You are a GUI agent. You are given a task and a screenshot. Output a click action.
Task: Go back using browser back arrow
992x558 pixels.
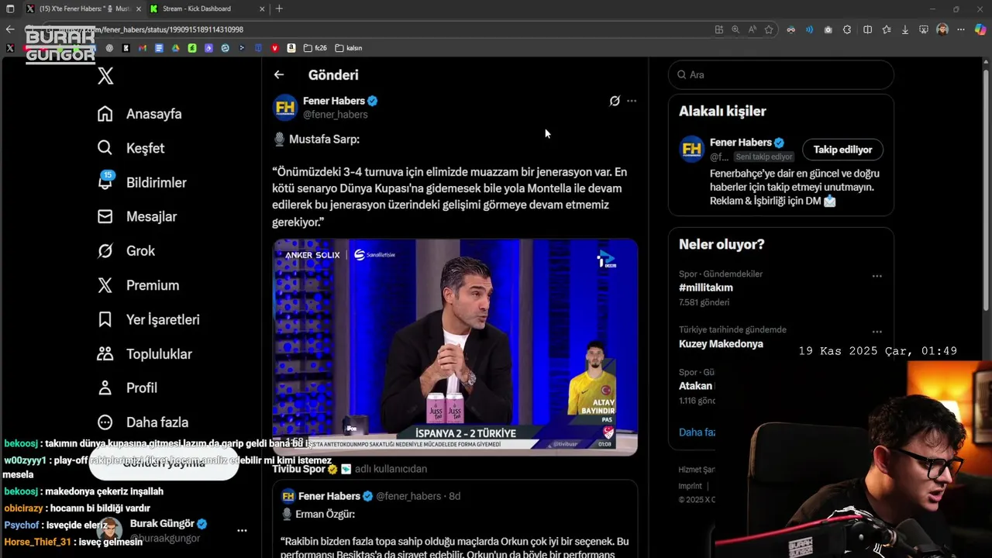[10, 29]
